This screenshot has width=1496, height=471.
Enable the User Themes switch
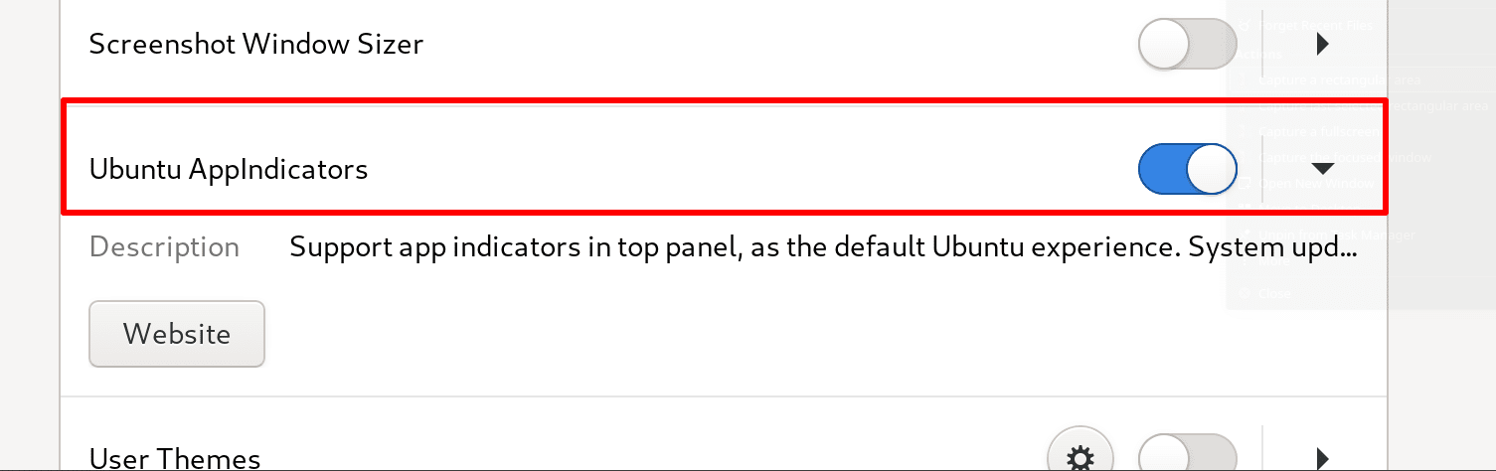[x=1187, y=457]
